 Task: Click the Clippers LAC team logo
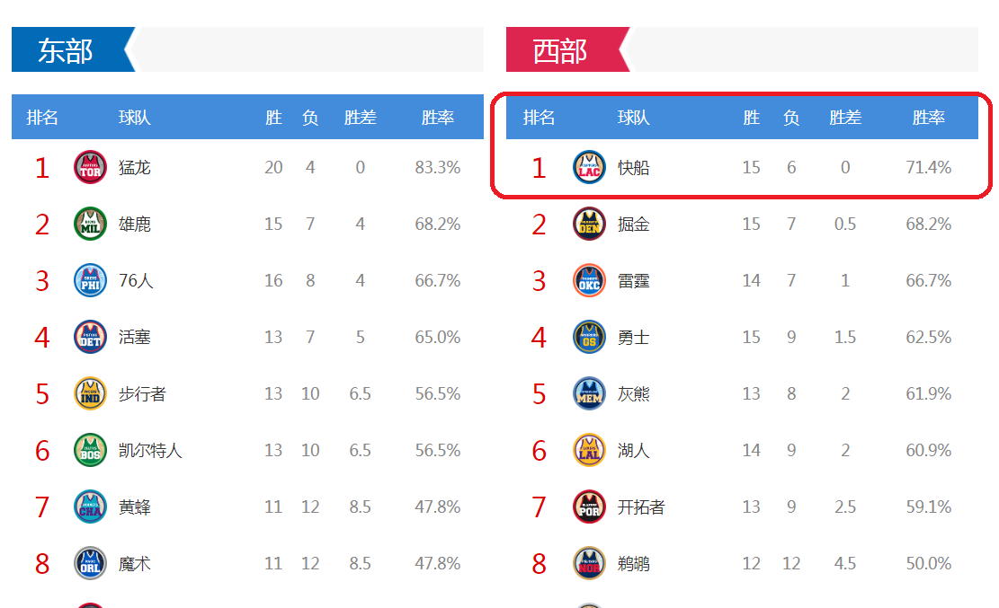[x=589, y=167]
